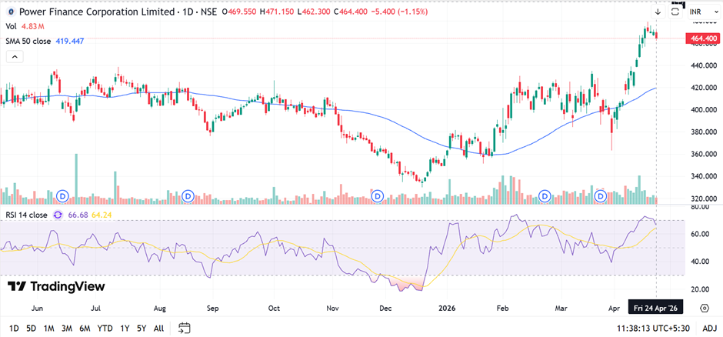Click the fullscreen frame icon near INR
Image resolution: width=723 pixels, height=337 pixels.
pyautogui.click(x=676, y=12)
